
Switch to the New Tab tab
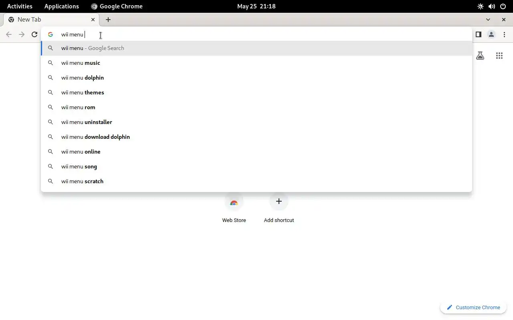pos(52,20)
